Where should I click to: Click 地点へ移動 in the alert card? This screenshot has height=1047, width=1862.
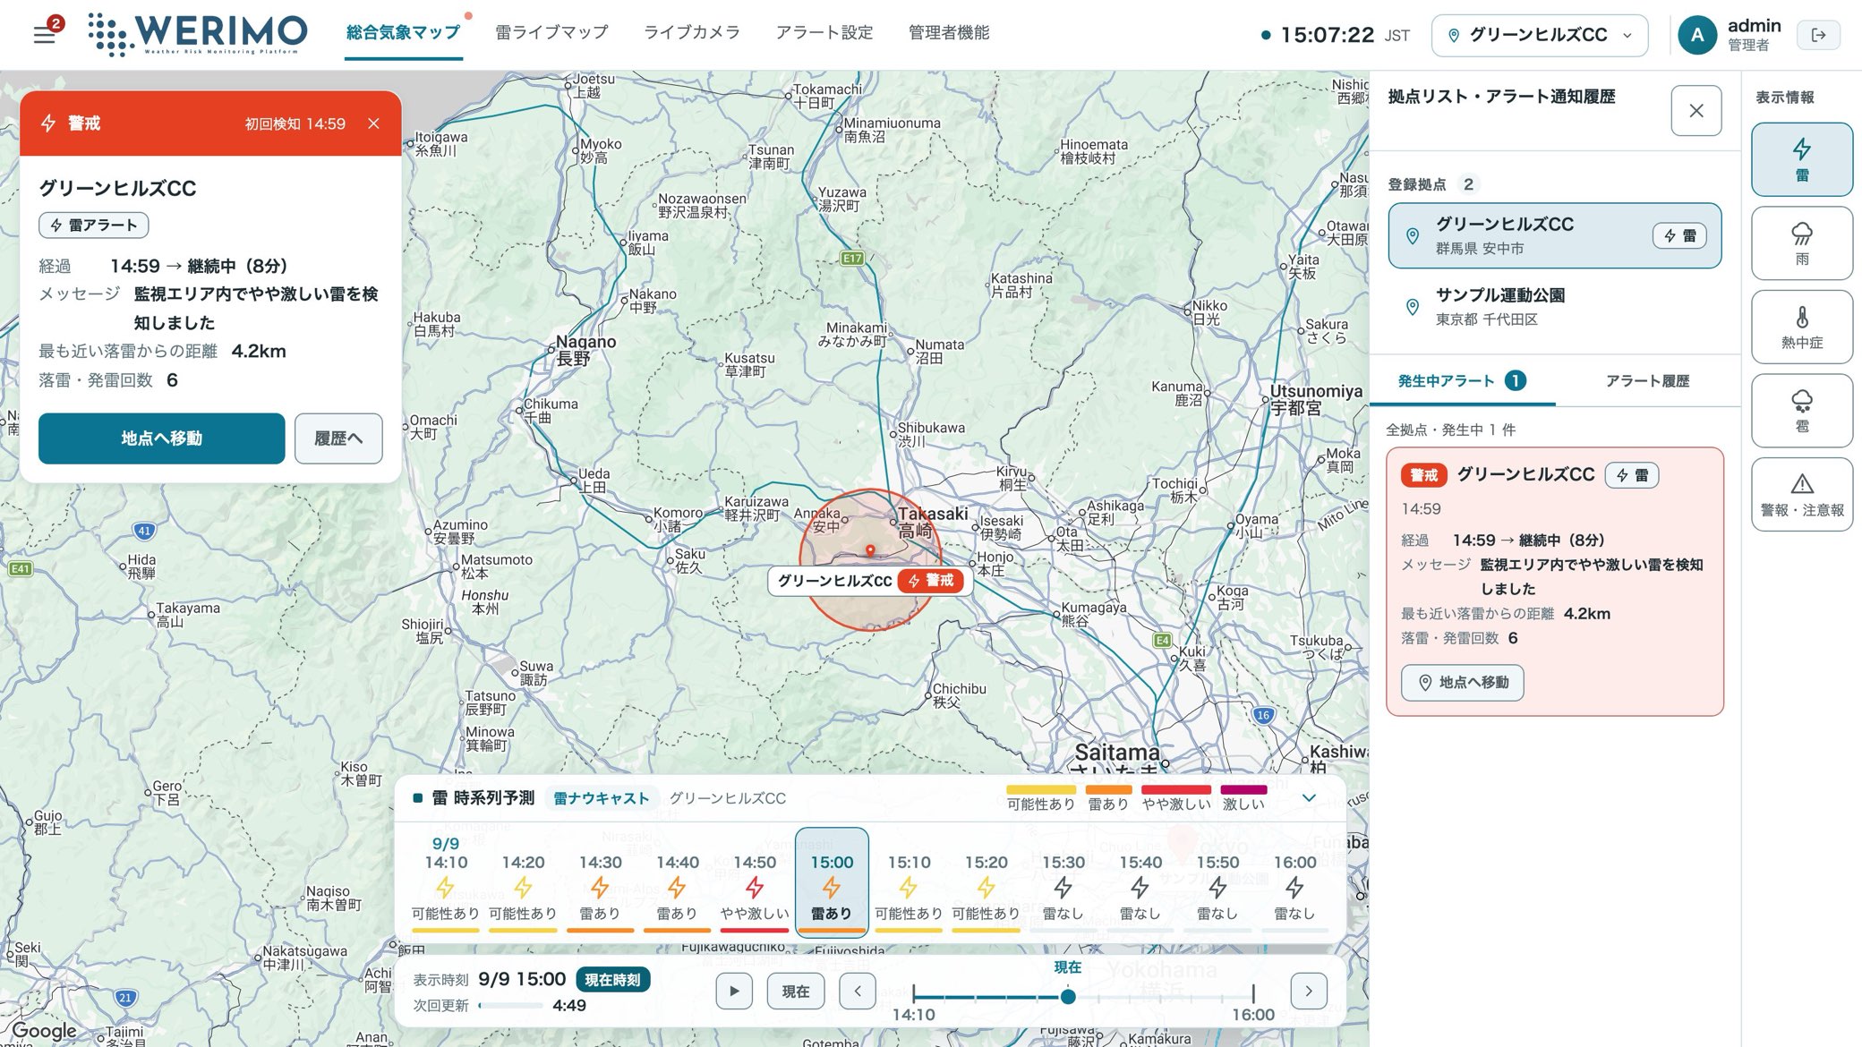[1463, 683]
